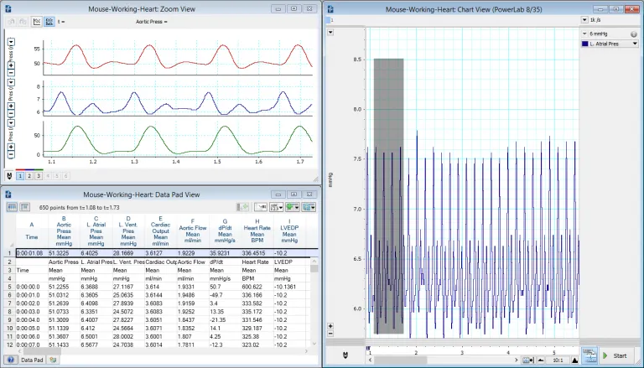The height and width of the screenshot is (368, 644).
Task: Toggle channel 3 button in Zoom View
Action: click(38, 176)
